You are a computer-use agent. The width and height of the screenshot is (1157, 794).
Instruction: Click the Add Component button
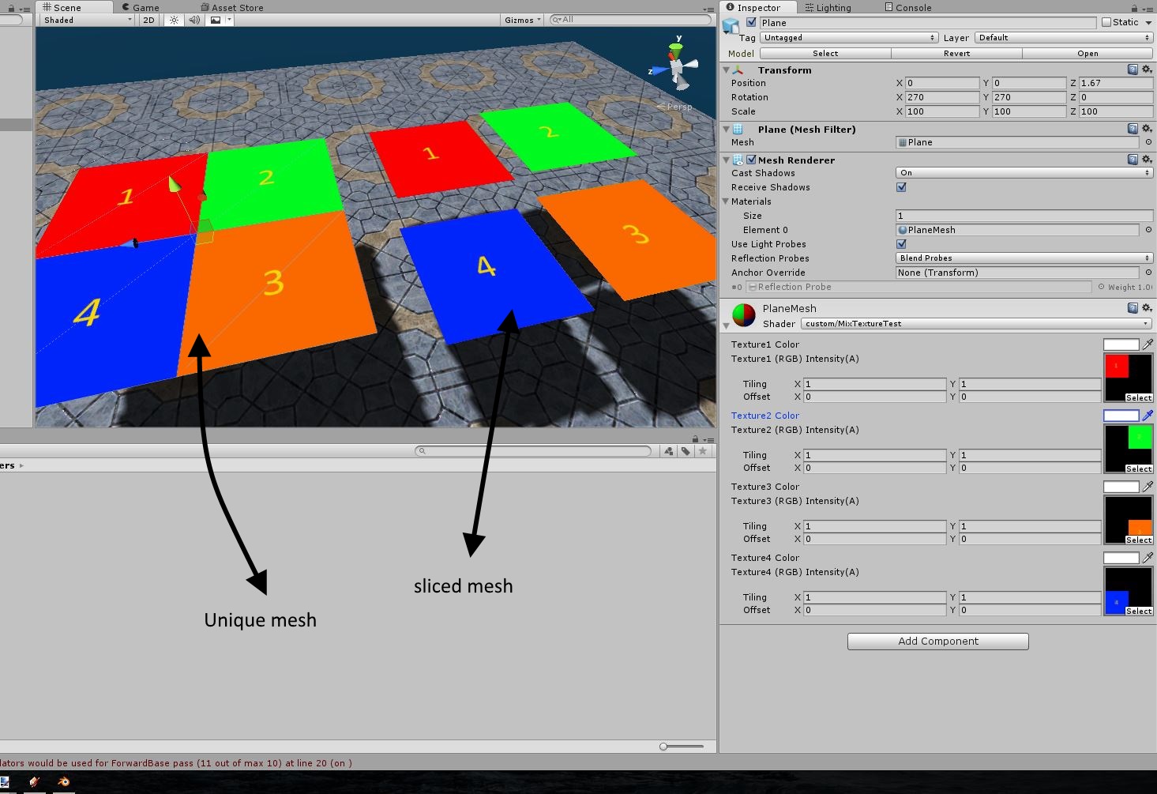point(937,641)
